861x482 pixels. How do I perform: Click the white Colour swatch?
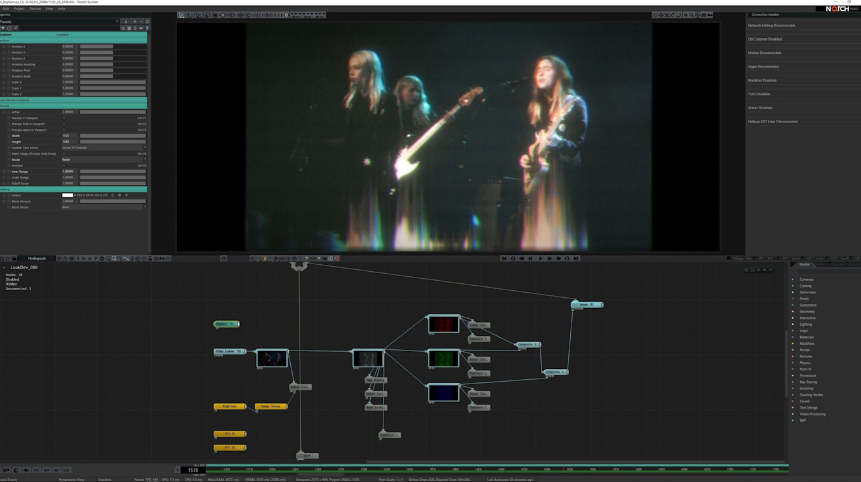point(67,196)
